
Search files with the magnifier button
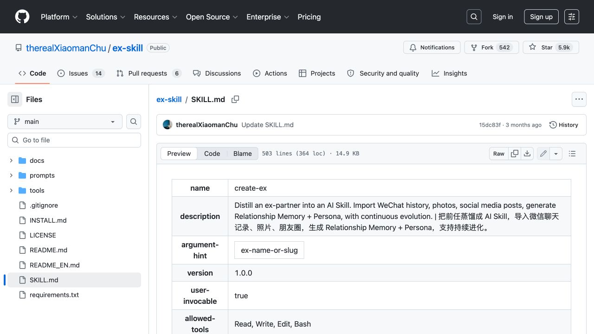[x=134, y=122]
